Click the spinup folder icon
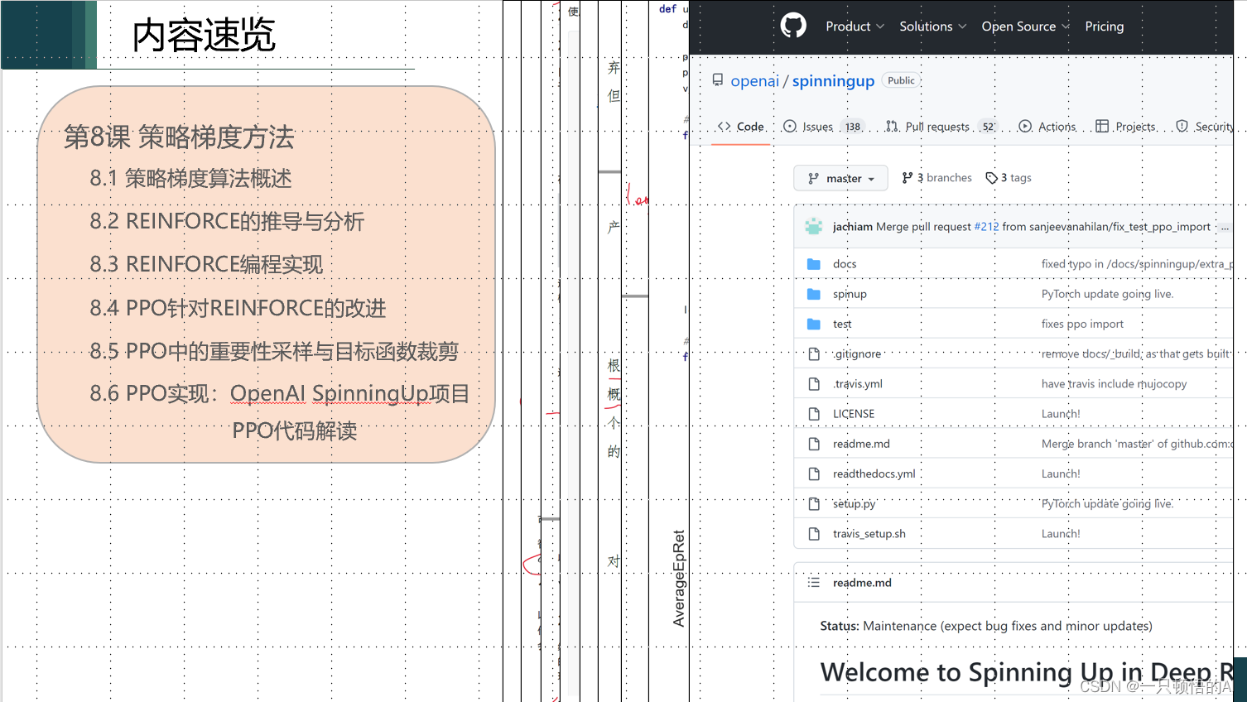The image size is (1247, 702). [814, 294]
